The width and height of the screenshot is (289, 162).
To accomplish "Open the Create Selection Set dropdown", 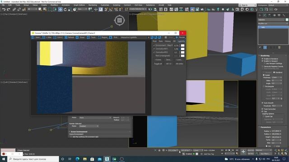I will coord(138,9).
